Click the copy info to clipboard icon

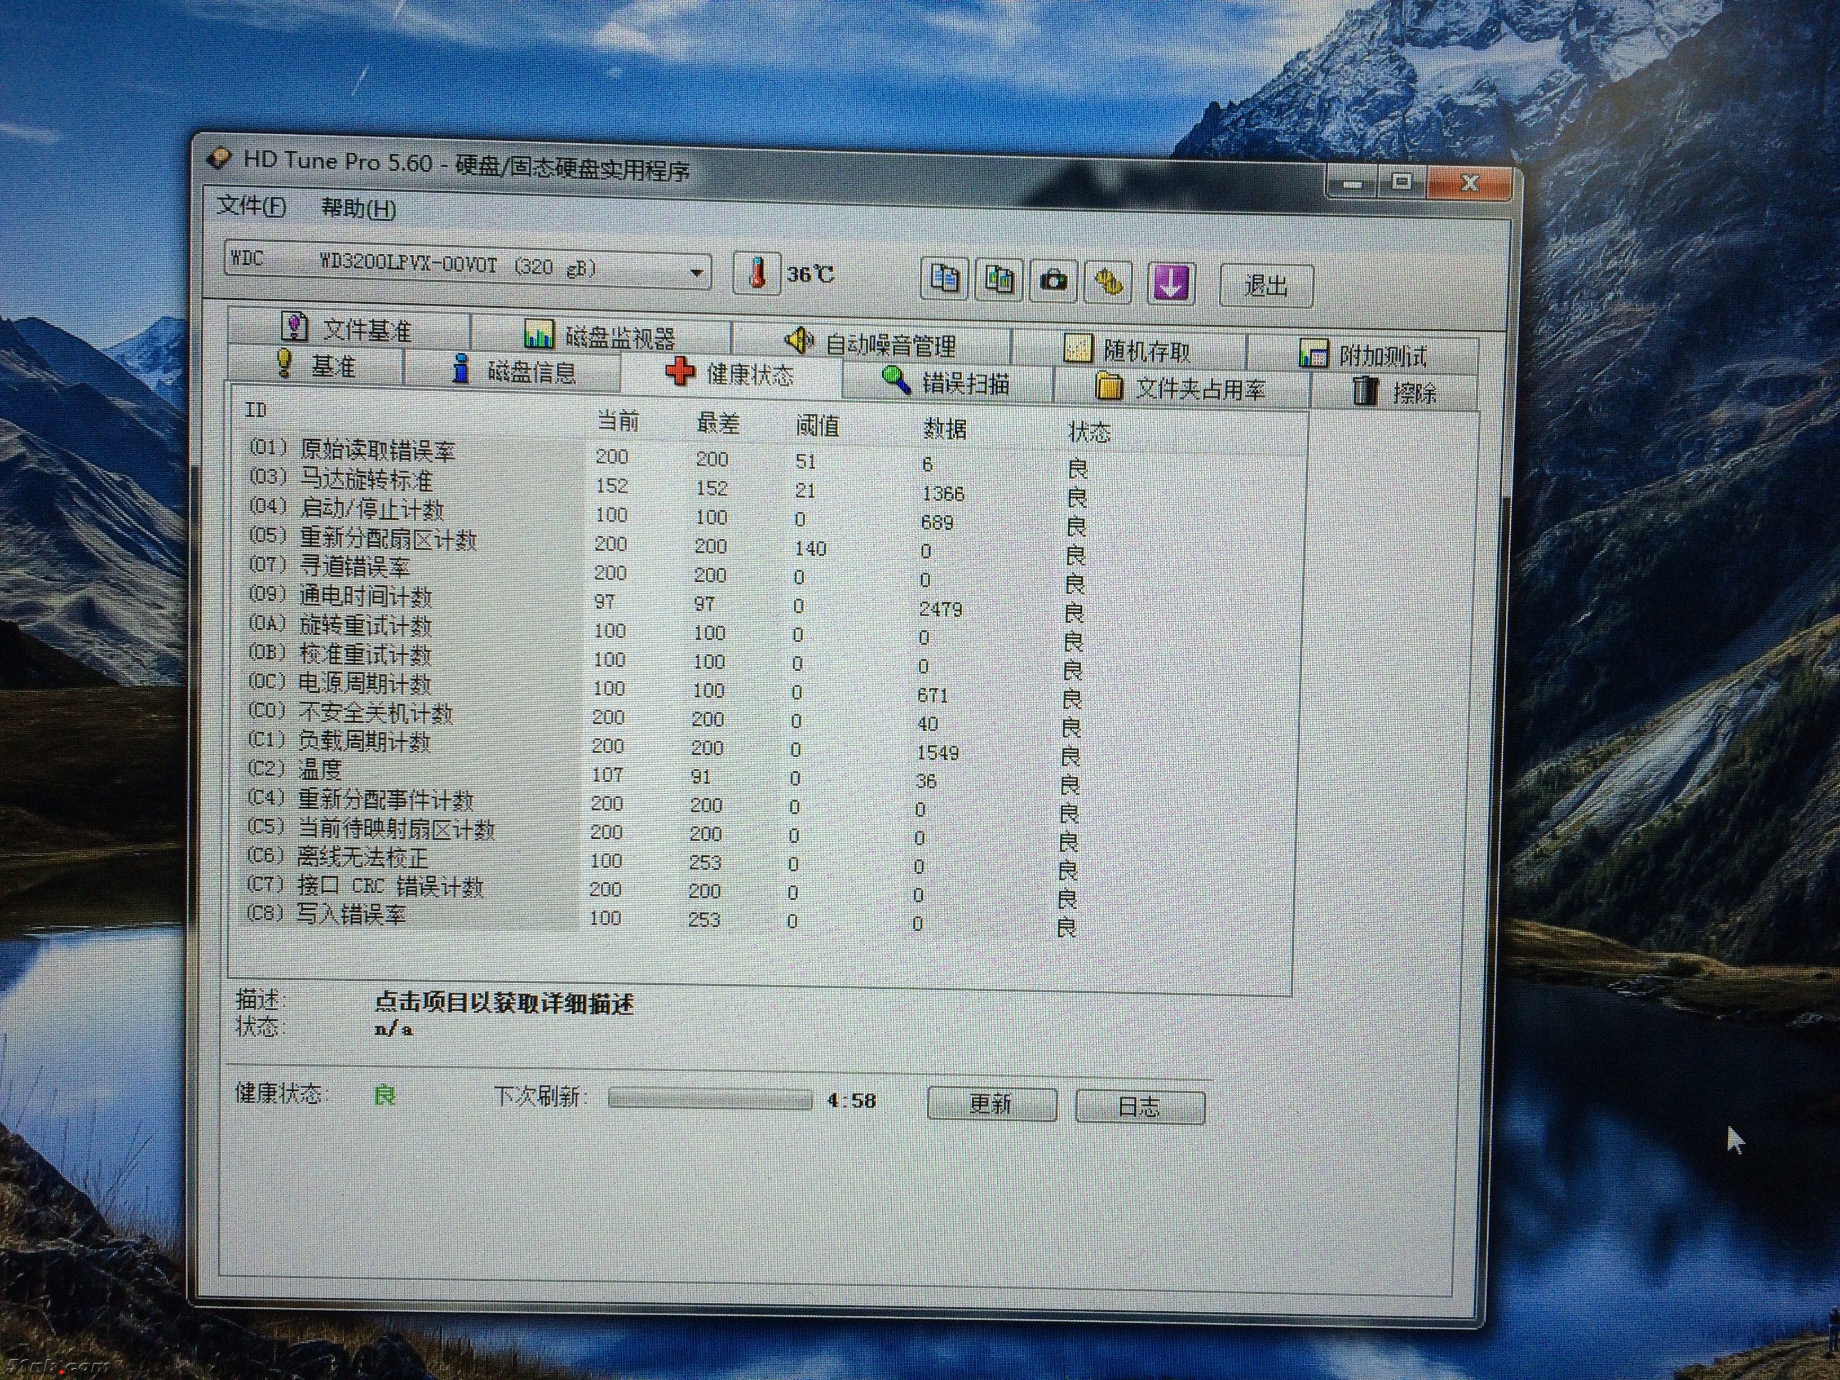944,278
